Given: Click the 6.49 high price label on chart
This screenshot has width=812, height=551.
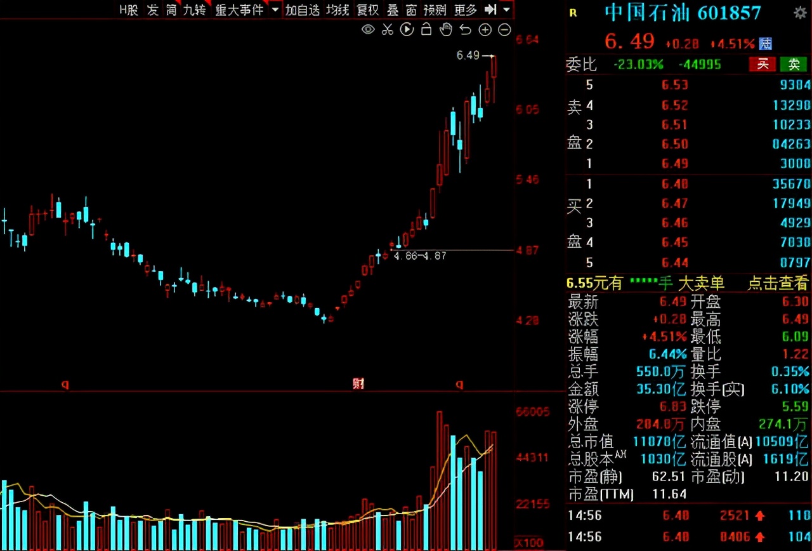Looking at the screenshot, I should [x=468, y=56].
